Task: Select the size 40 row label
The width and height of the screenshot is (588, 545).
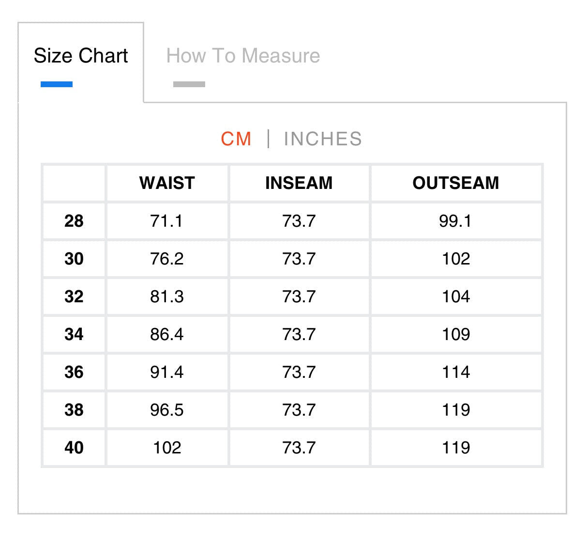Action: 74,448
